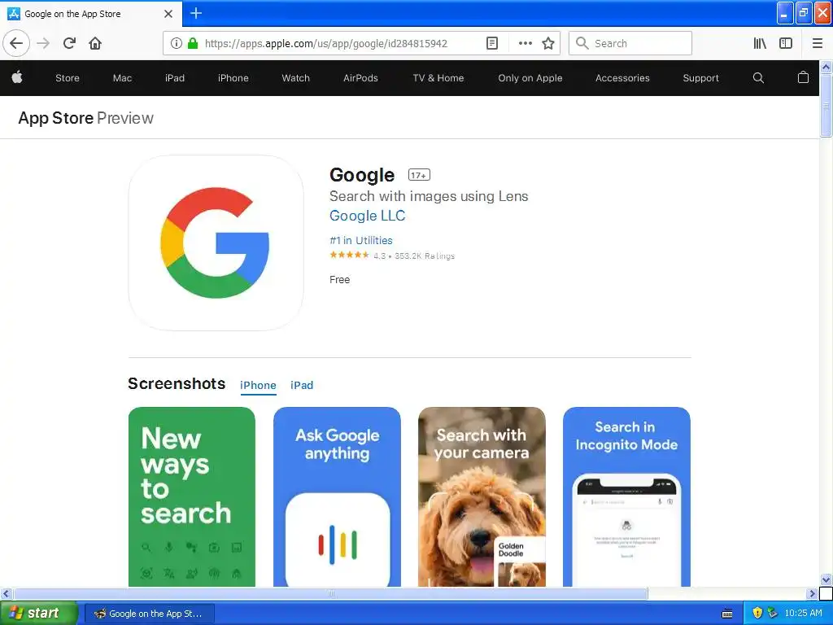This screenshot has width=833, height=625.
Task: Open the Google LLC developer link
Action: [367, 216]
